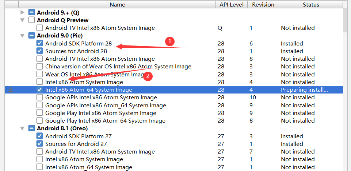The height and width of the screenshot is (171, 351).
Task: Click revision '10' of Google APIs x86 Atom image
Action: pyautogui.click(x=253, y=98)
